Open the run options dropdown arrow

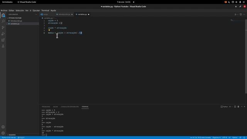click(x=238, y=14)
